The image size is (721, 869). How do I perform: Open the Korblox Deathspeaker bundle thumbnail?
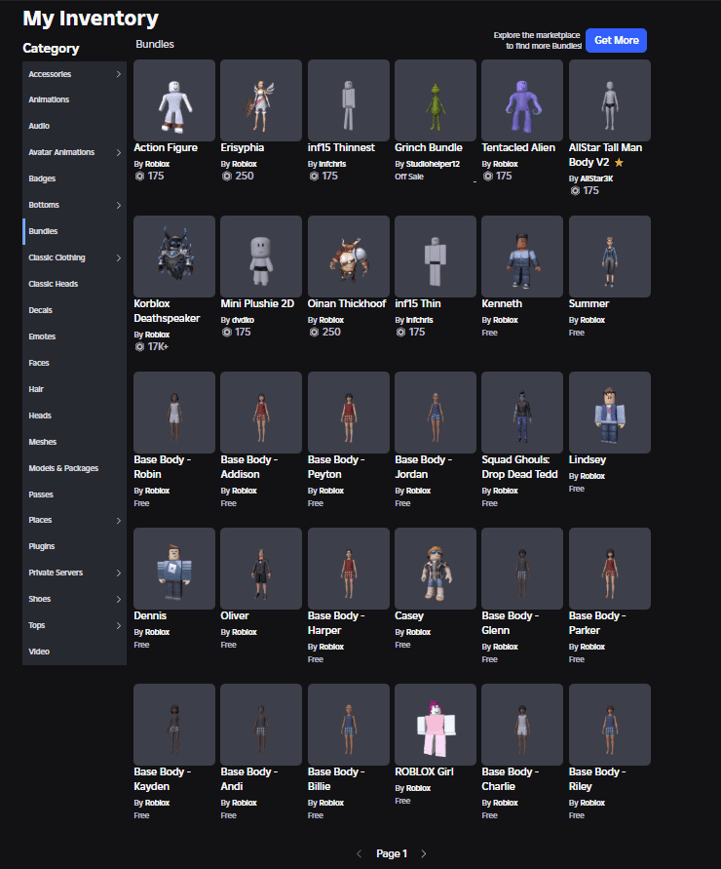tap(173, 257)
